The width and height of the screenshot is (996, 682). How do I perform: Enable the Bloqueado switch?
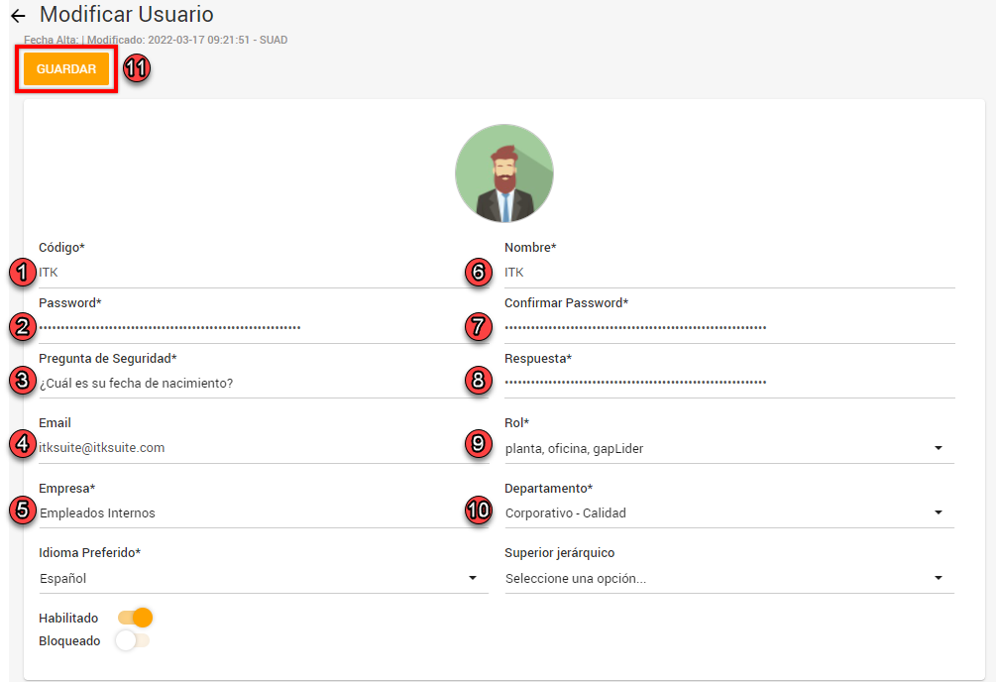click(x=132, y=641)
